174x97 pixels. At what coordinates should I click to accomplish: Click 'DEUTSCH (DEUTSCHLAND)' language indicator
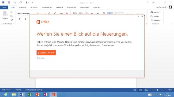click(34, 90)
